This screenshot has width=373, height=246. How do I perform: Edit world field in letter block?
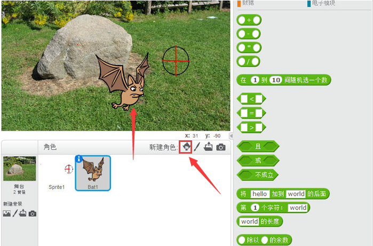[298, 208]
